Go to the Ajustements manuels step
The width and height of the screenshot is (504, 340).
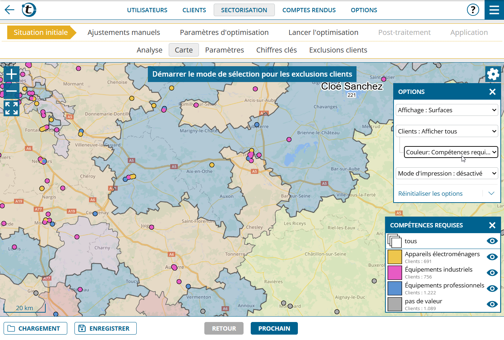tap(124, 32)
